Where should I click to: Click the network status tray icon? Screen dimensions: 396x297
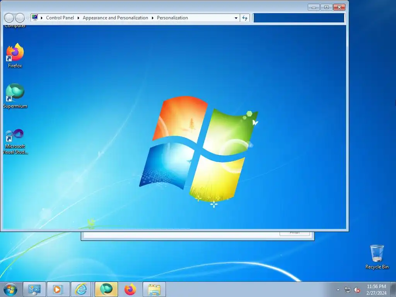[x=348, y=290]
